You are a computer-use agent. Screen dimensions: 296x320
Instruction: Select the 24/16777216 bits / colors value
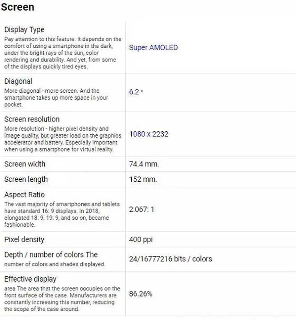170,259
